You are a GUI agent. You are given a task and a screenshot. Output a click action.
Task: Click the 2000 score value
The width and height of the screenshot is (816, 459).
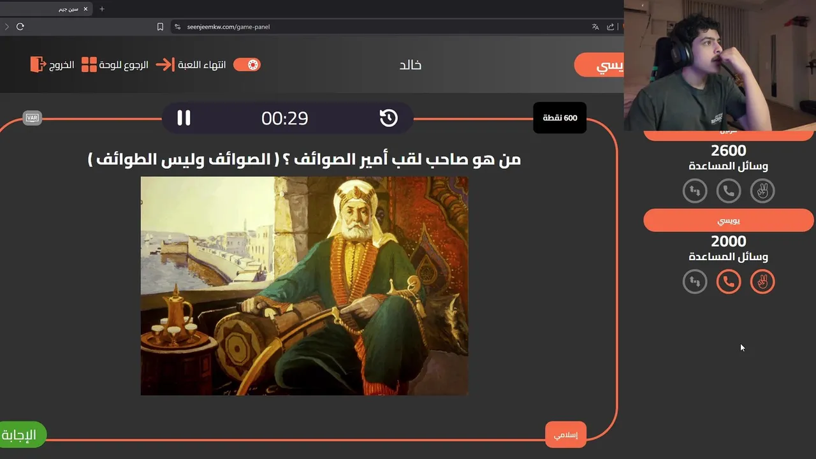729,241
